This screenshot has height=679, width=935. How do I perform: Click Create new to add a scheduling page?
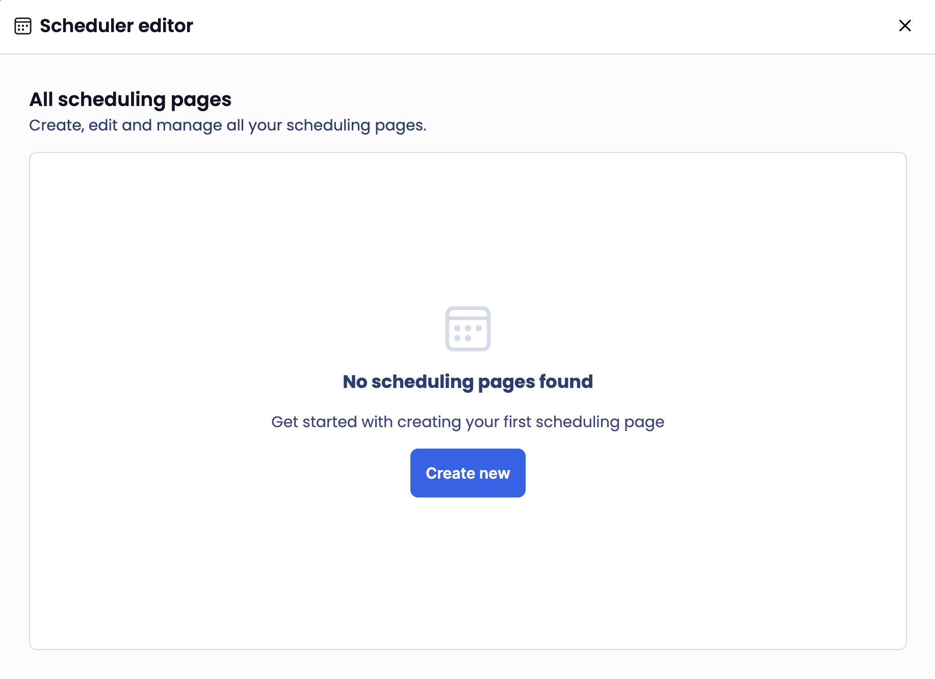click(x=467, y=473)
